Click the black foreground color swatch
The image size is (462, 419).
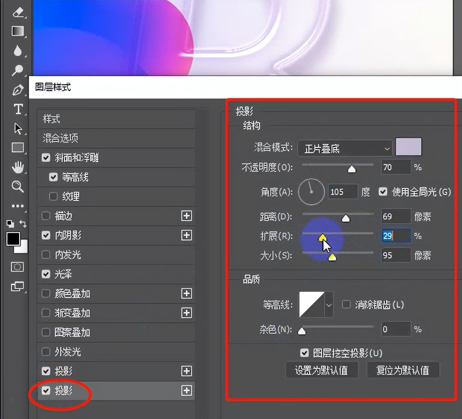(x=13, y=239)
